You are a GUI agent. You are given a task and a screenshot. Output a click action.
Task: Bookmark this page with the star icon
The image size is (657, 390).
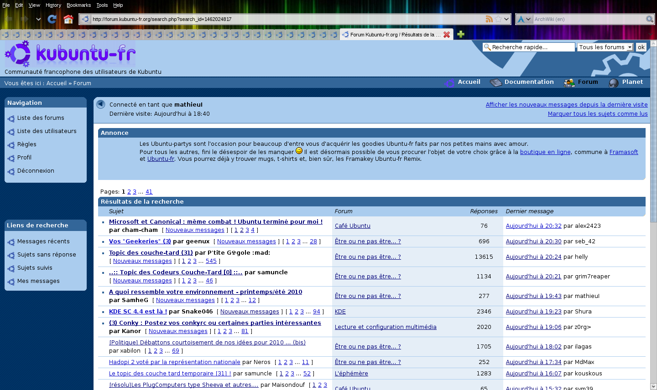498,19
